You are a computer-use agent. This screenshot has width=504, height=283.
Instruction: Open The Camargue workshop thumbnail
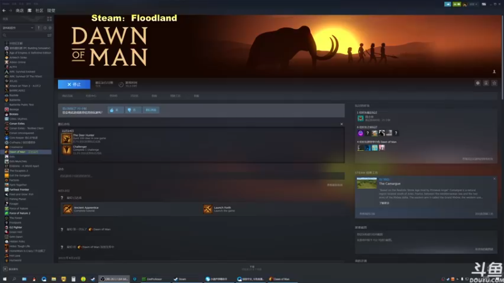coord(367,183)
